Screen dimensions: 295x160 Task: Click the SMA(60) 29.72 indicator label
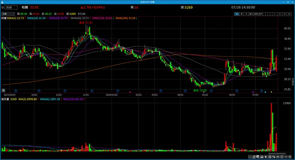click(80, 18)
